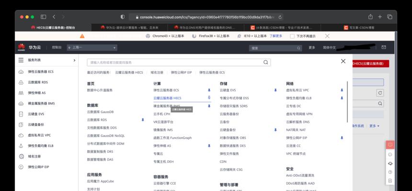Viewport: 412px width, 191px height.
Task: Unpin 弹性负载均衡 ELB in 网络
Action: [342, 98]
